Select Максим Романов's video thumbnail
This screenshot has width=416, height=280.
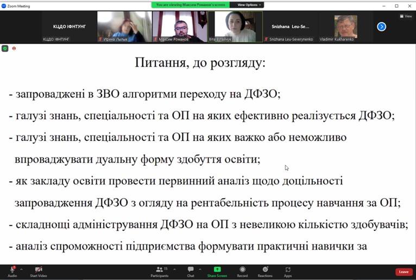point(180,27)
